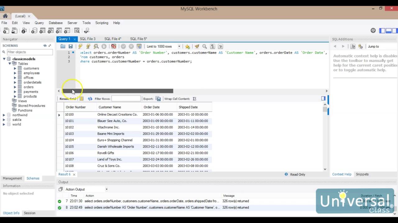
Task: Toggle the left sidebar panel visibility
Action: pyautogui.click(x=382, y=31)
